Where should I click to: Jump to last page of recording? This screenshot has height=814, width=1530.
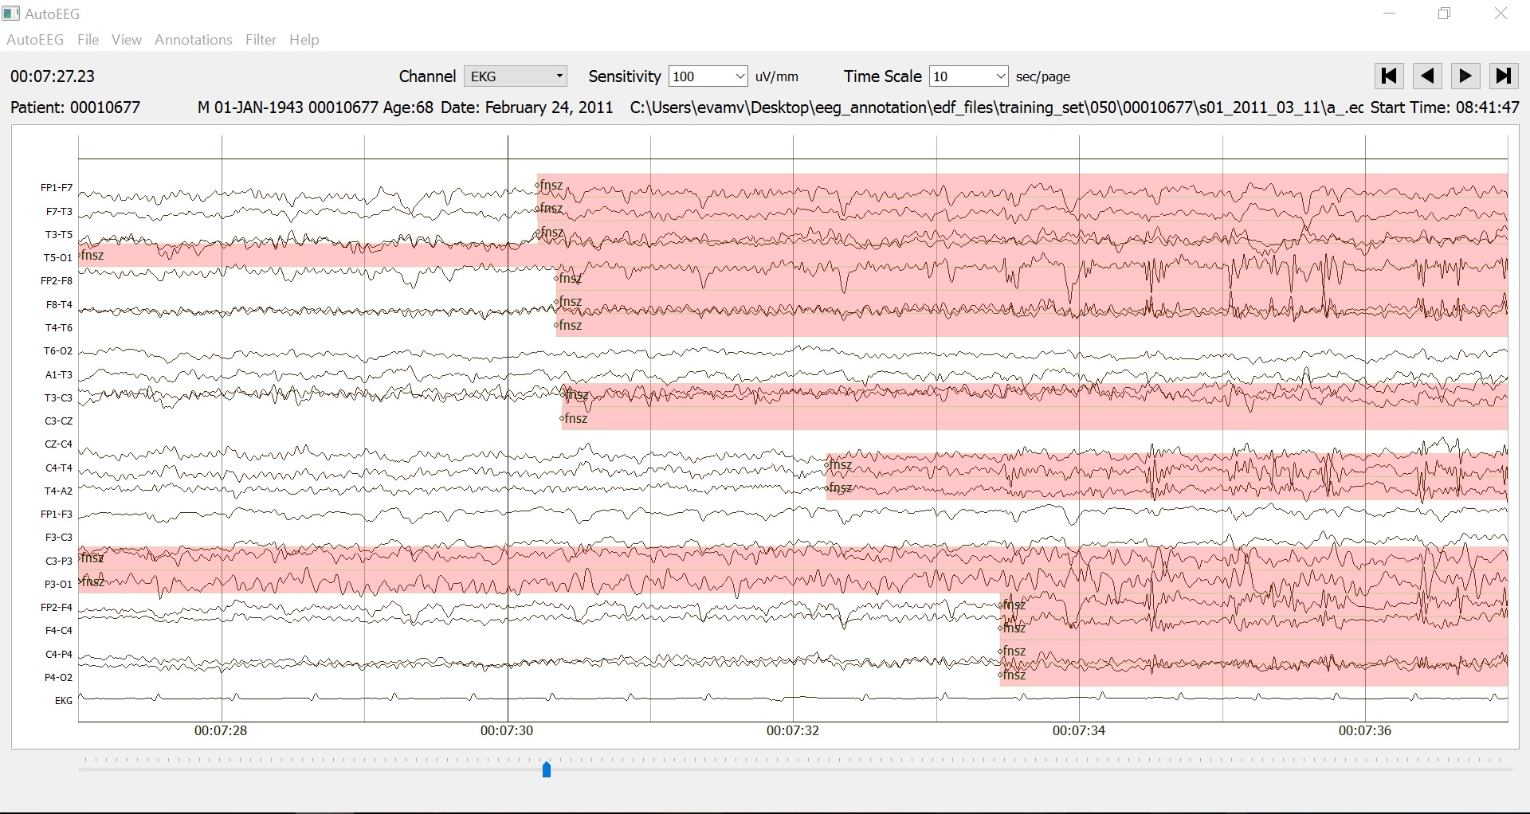tap(1504, 76)
